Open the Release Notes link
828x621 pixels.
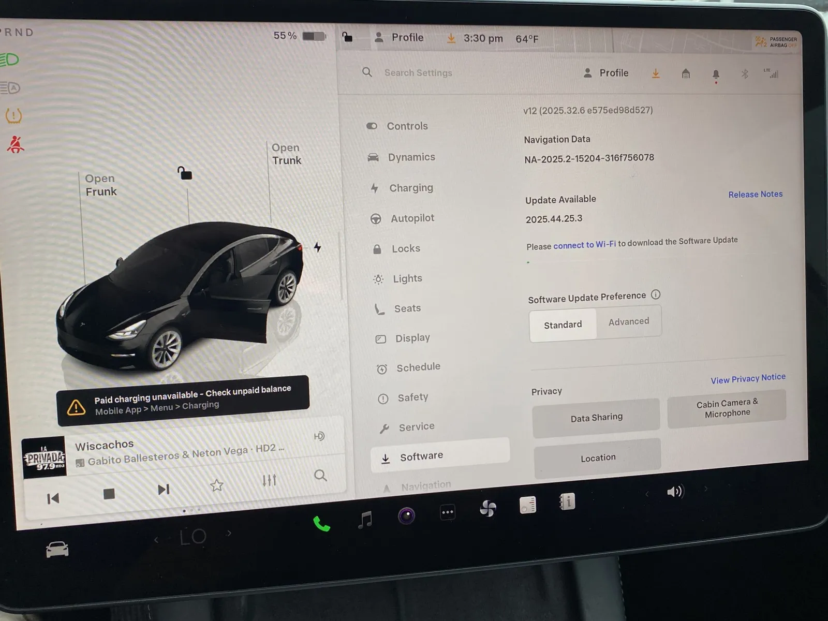click(x=755, y=195)
